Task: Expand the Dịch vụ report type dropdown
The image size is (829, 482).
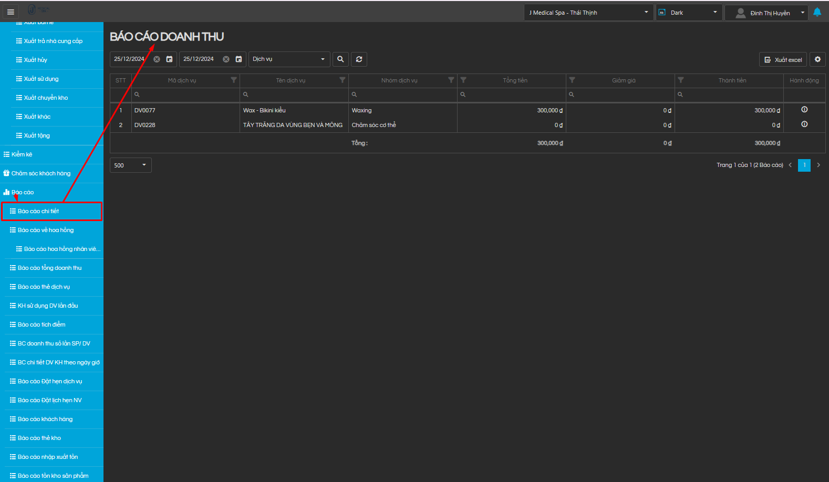Action: tap(289, 59)
